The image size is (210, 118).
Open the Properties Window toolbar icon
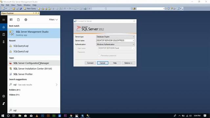click(x=171, y=9)
